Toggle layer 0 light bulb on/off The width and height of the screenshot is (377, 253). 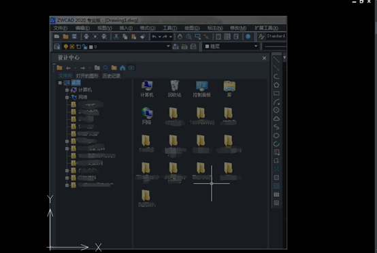click(65, 47)
